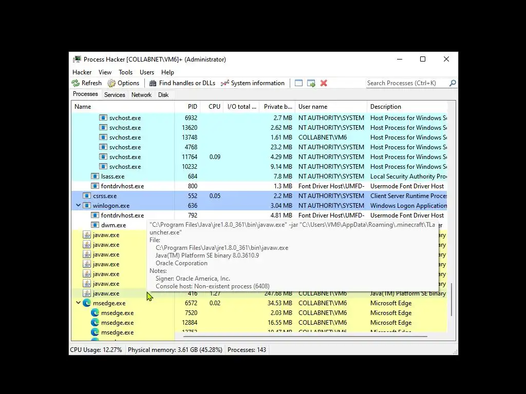Click the PID cell 13748
526x394 pixels.
click(190, 137)
